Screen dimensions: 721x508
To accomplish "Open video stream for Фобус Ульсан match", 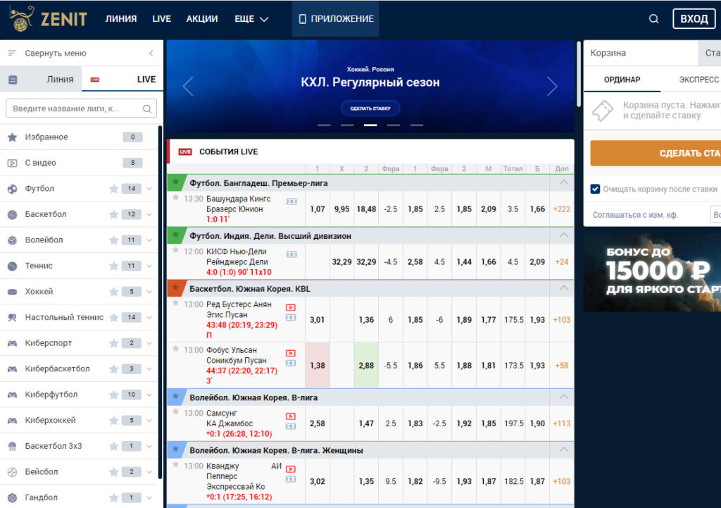I will (x=291, y=354).
